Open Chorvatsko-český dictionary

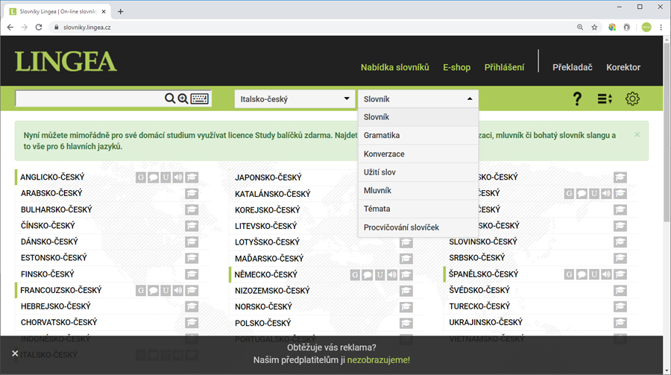click(x=59, y=322)
